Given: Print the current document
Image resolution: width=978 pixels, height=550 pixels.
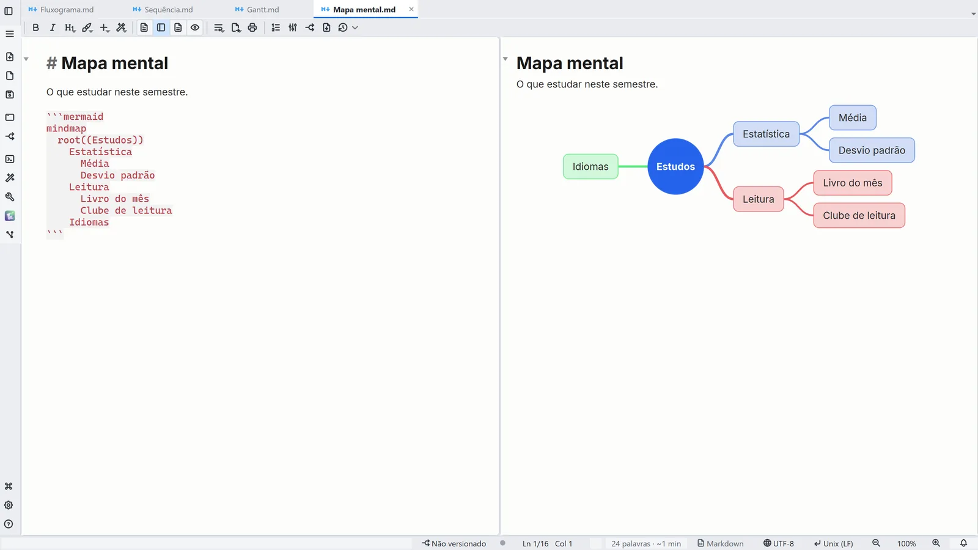Looking at the screenshot, I should coord(252,28).
